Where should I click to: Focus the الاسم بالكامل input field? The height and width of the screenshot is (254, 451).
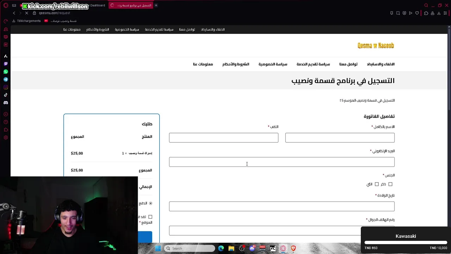tap(340, 138)
